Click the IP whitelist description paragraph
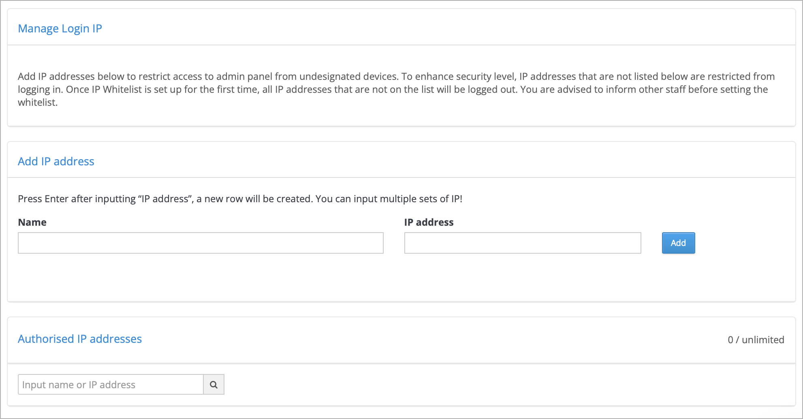 pos(396,89)
